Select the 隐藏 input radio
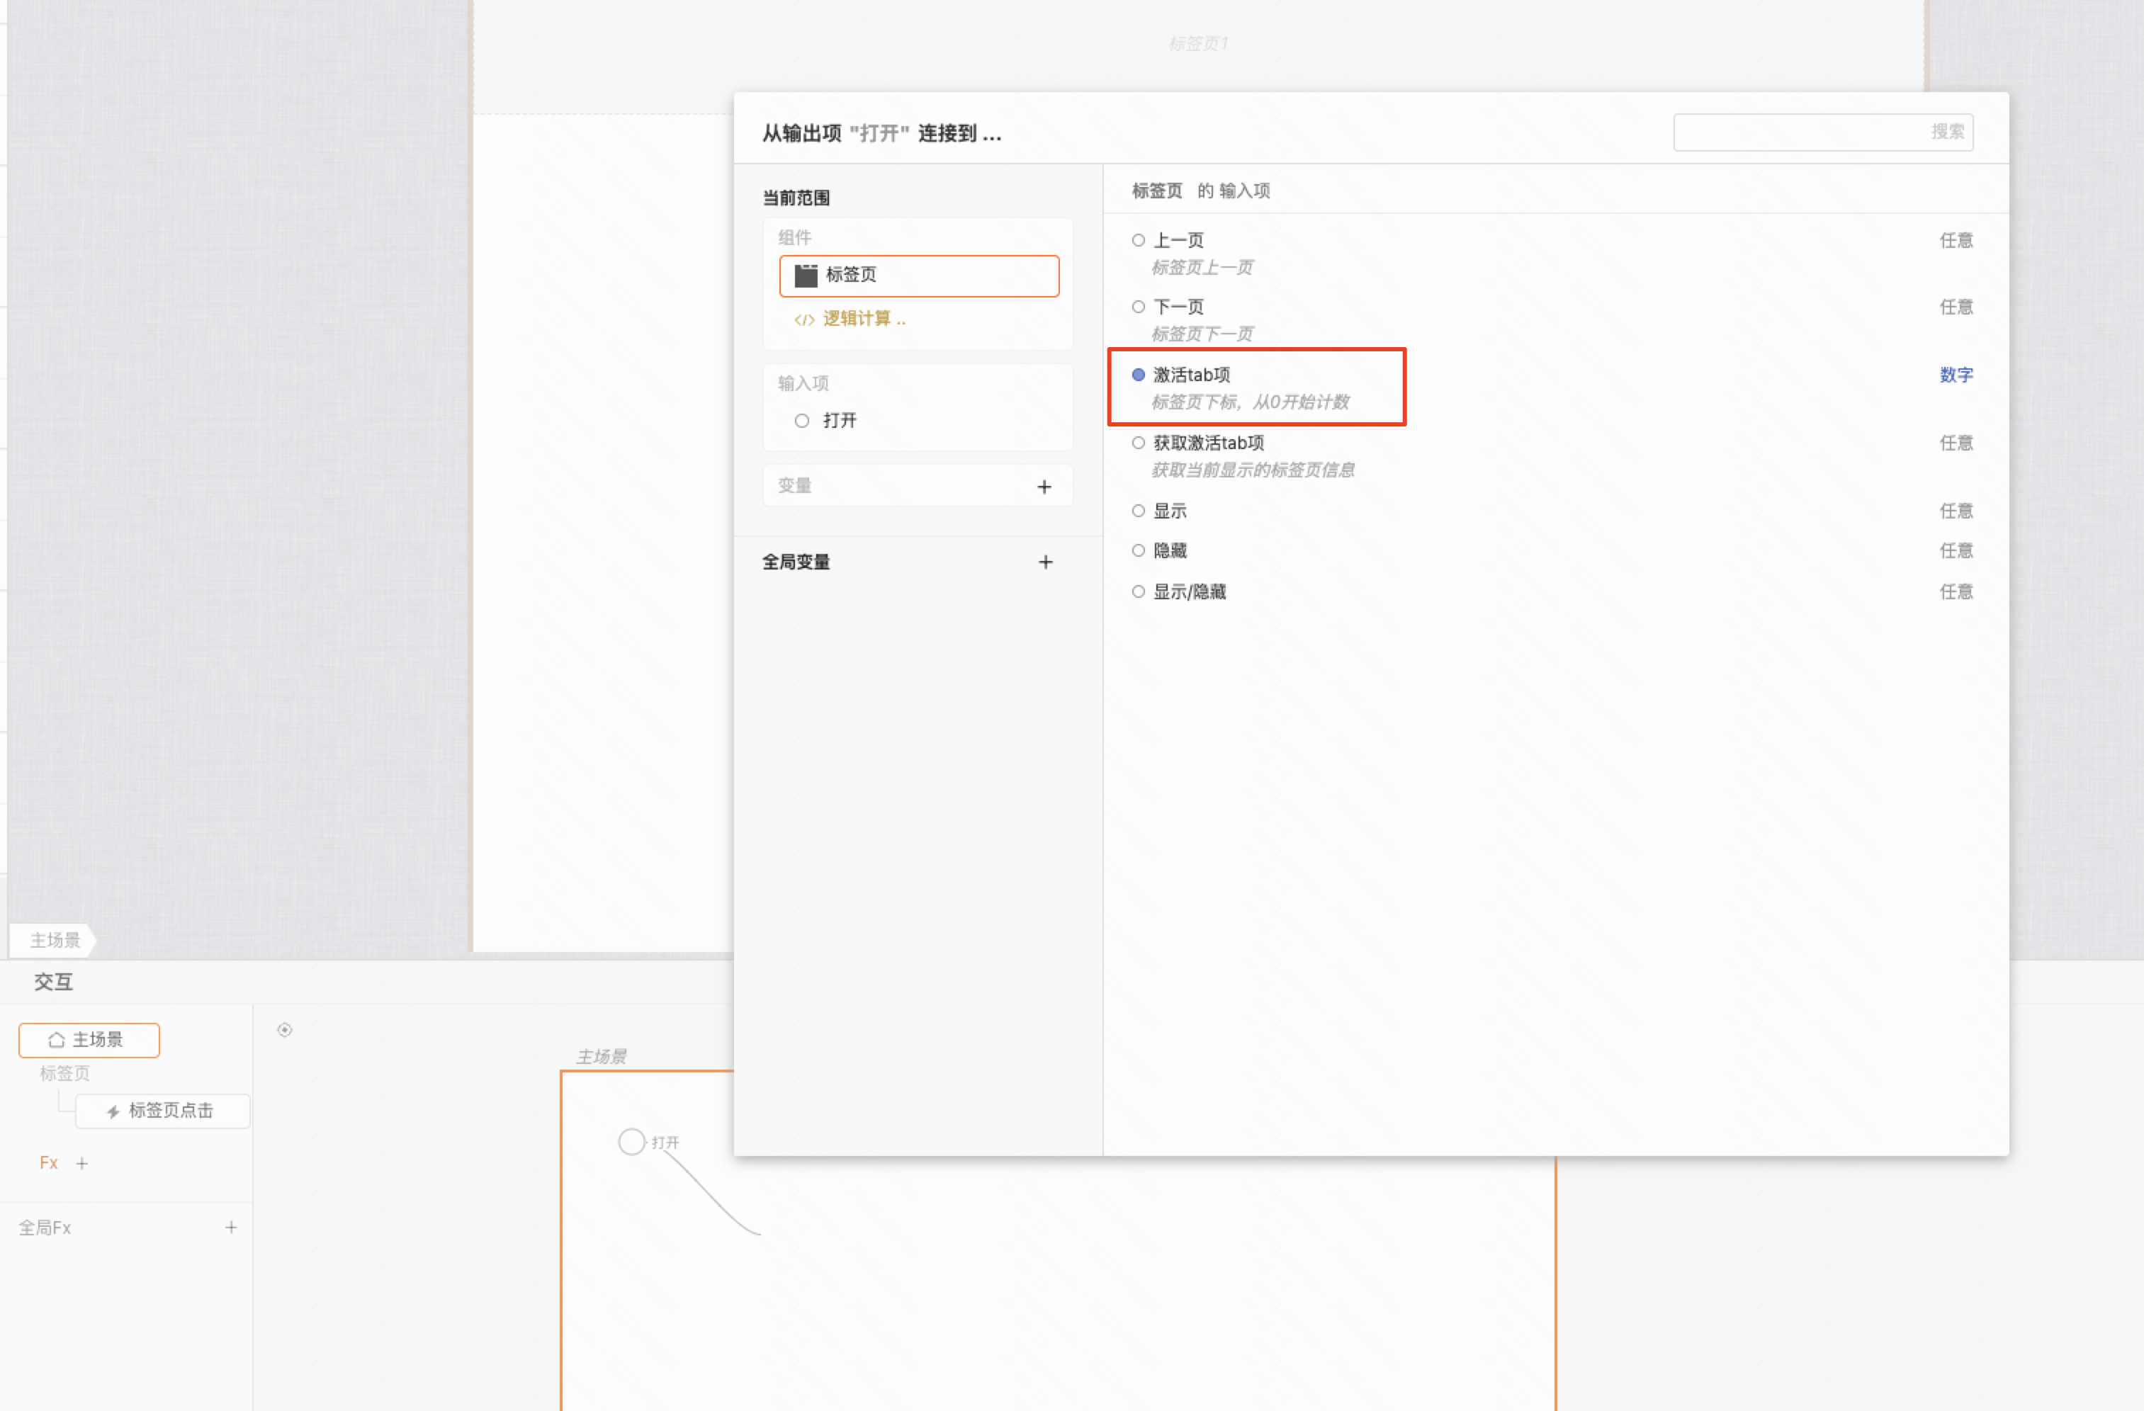2144x1411 pixels. 1139,550
